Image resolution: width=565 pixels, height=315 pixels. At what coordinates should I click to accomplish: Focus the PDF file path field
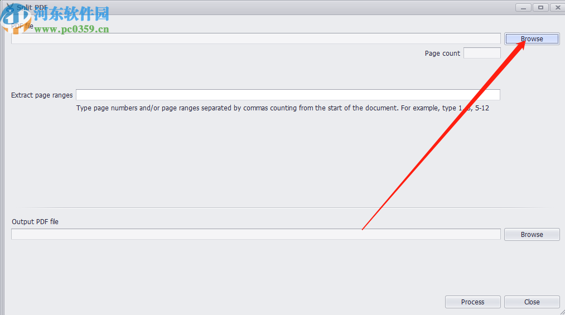point(255,38)
